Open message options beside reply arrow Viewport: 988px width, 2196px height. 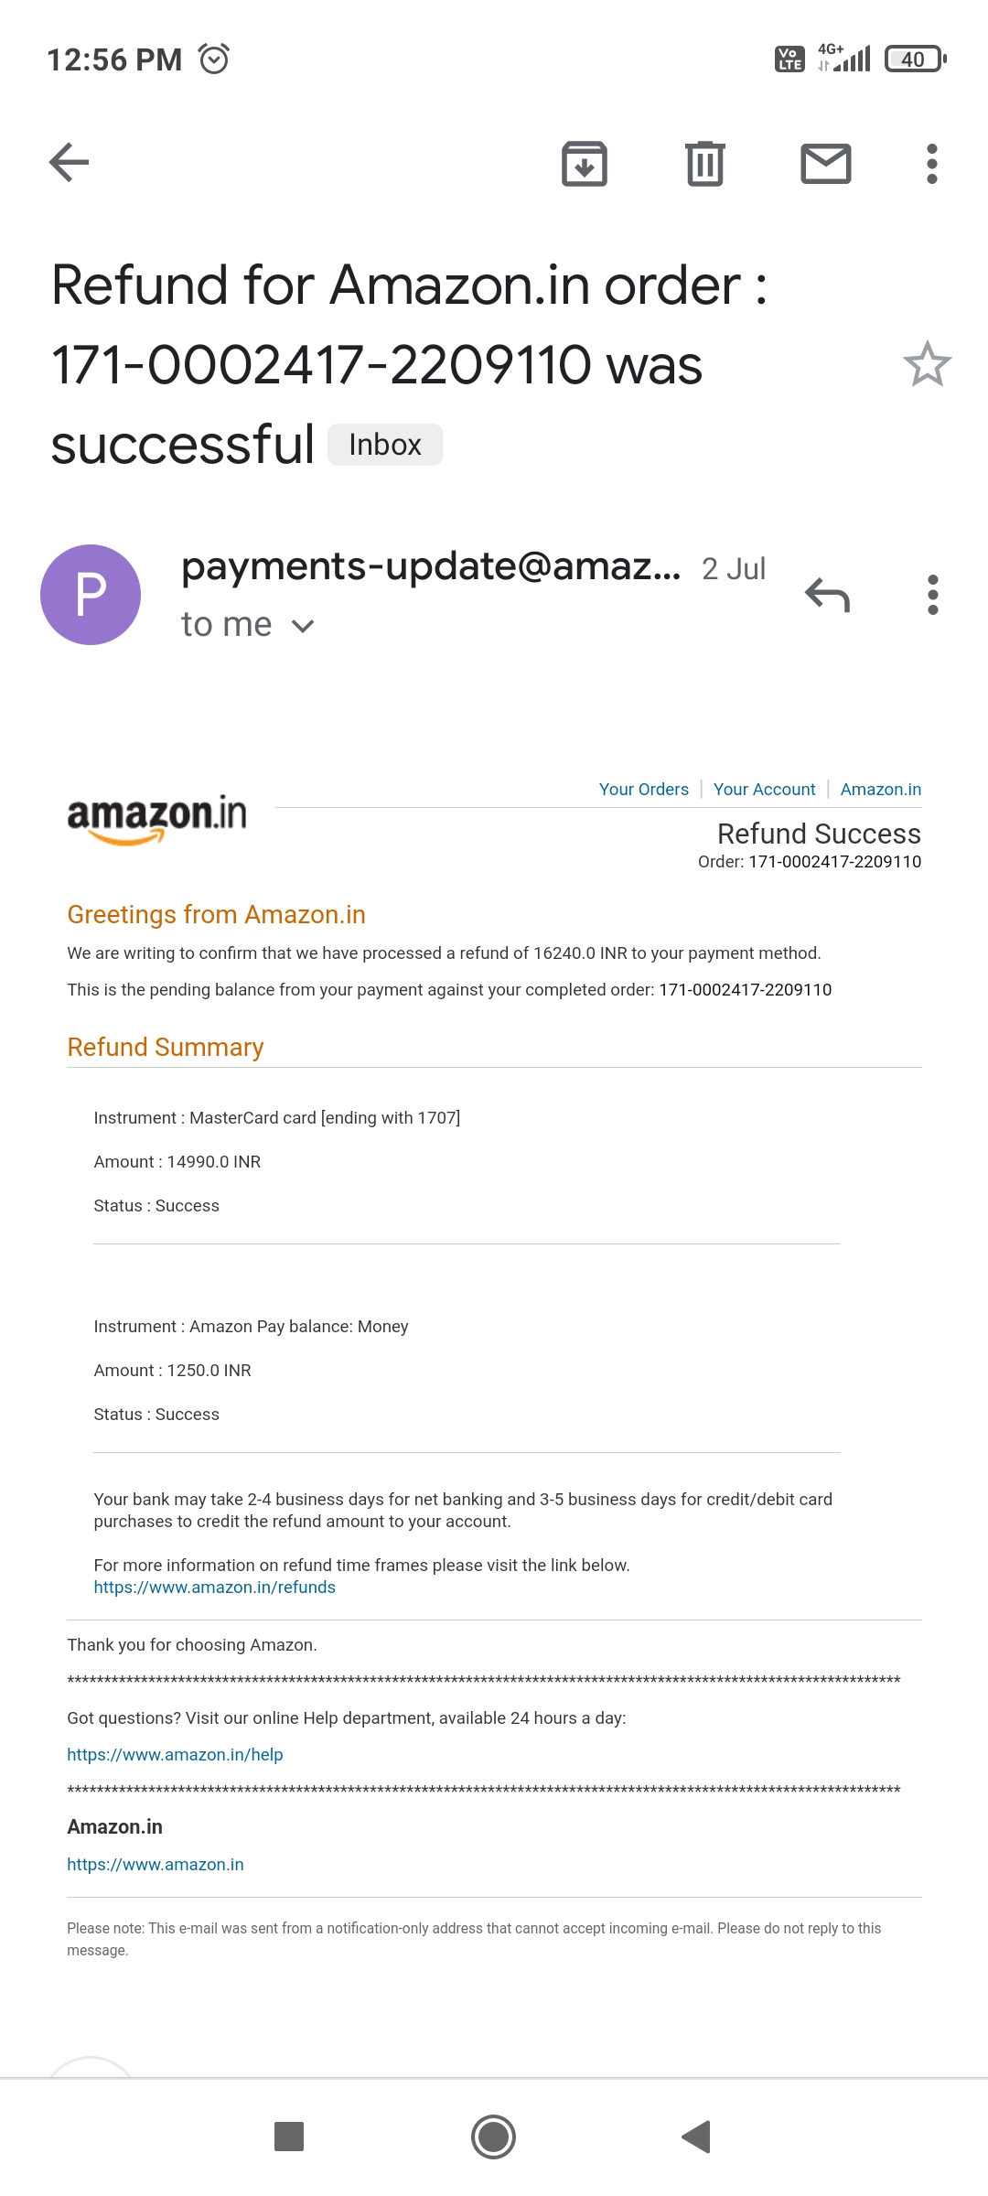(932, 595)
